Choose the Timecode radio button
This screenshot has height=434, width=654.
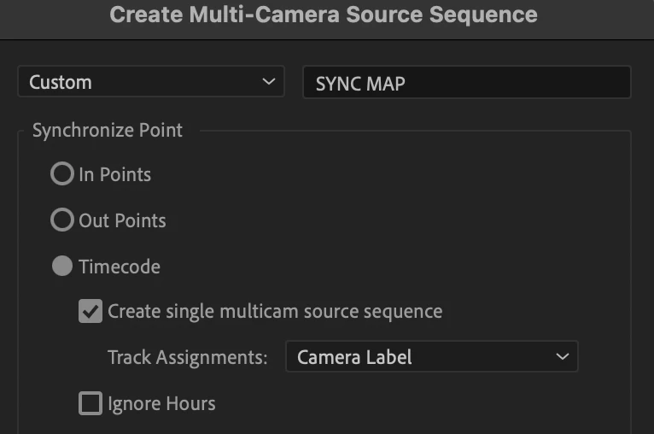point(62,267)
